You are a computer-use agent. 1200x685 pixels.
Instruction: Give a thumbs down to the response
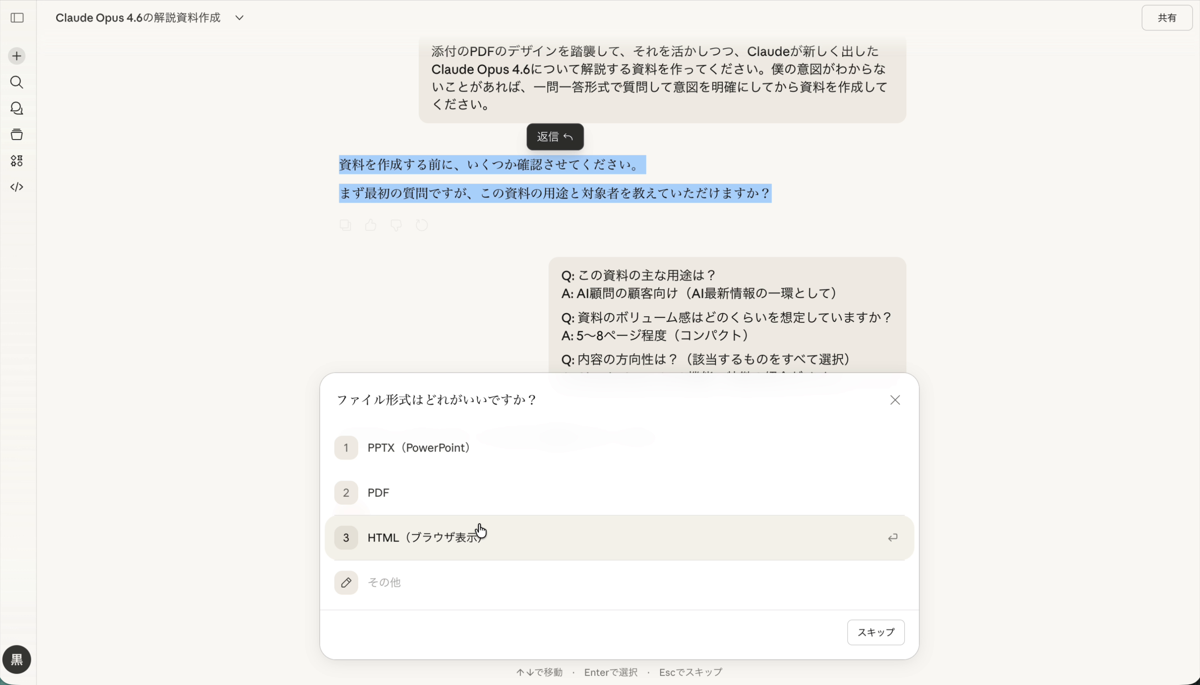click(396, 225)
